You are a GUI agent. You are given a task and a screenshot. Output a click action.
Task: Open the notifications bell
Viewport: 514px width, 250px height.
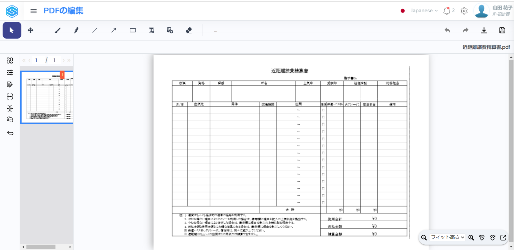click(x=447, y=11)
